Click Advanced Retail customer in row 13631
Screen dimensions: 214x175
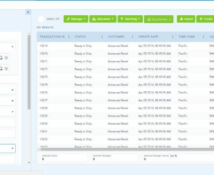coord(118,131)
